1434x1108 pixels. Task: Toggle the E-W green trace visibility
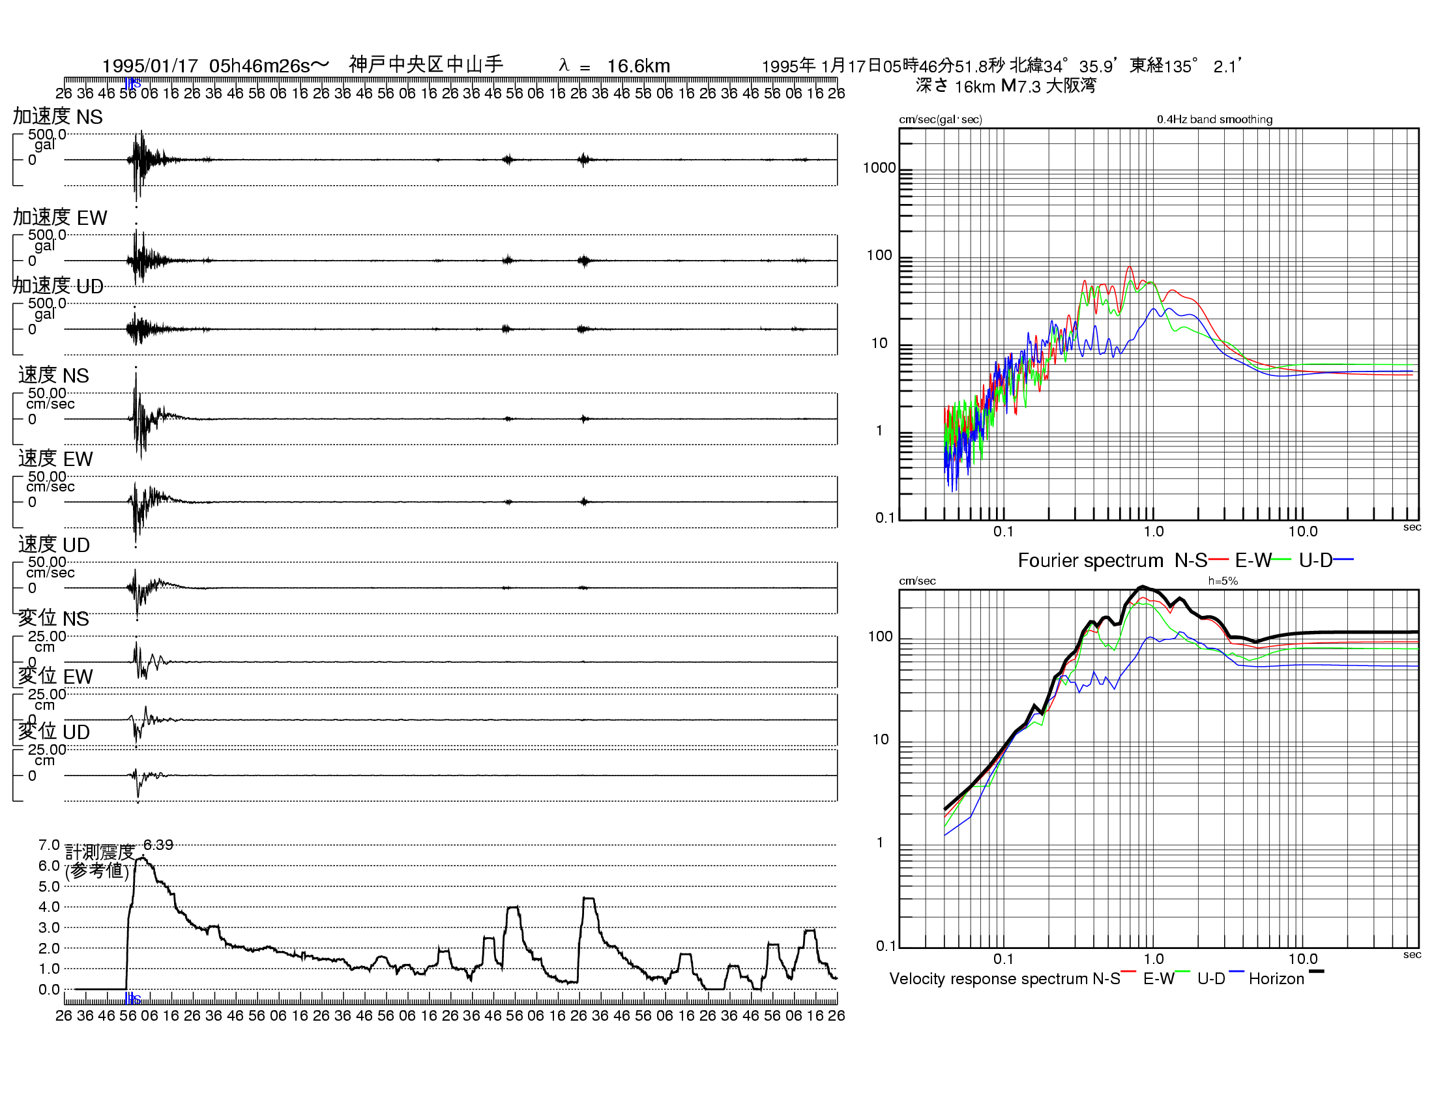[x=1281, y=561]
